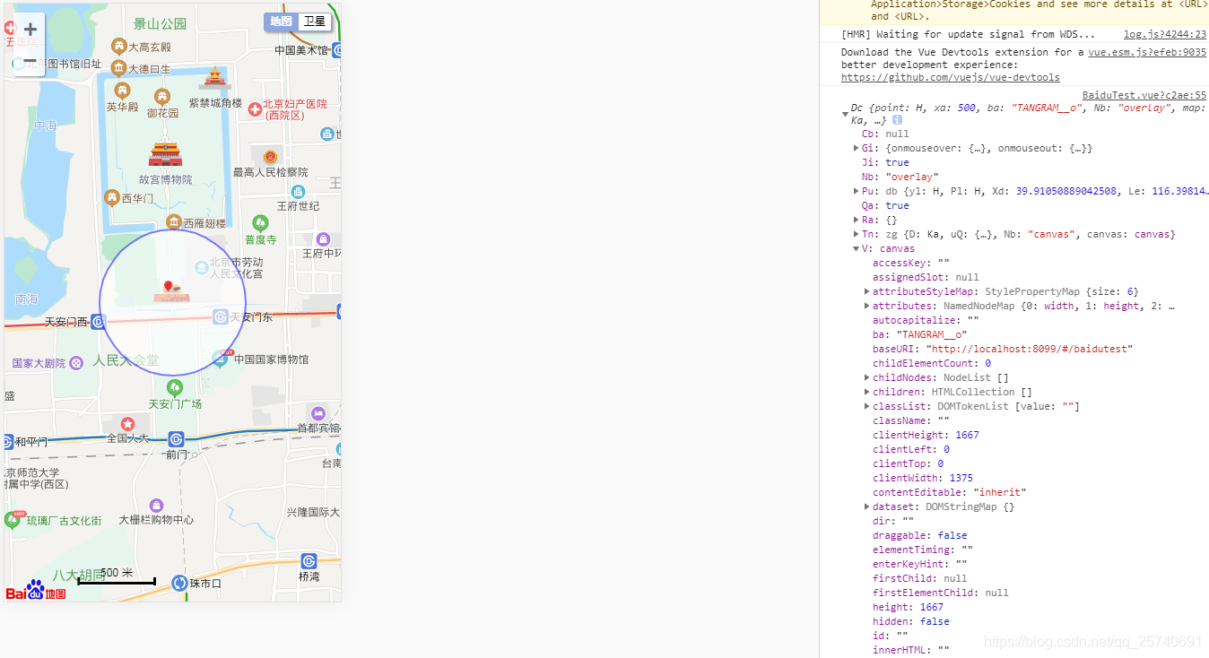Screen dimensions: 1209x658
Task: Zoom in with the map plus button
Action: pos(30,30)
